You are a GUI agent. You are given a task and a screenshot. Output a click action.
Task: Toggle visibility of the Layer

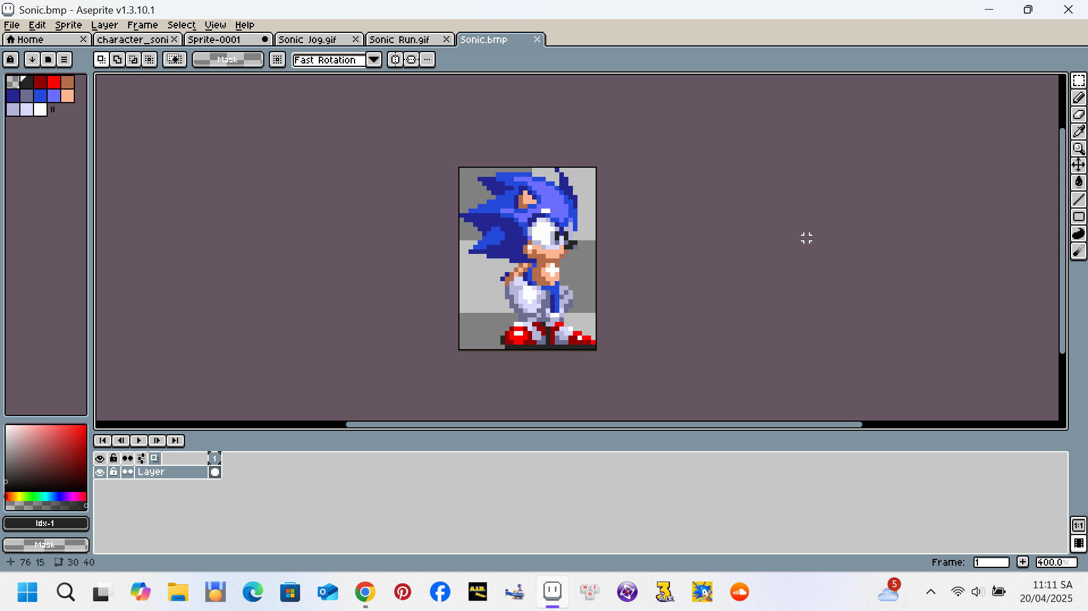[100, 472]
